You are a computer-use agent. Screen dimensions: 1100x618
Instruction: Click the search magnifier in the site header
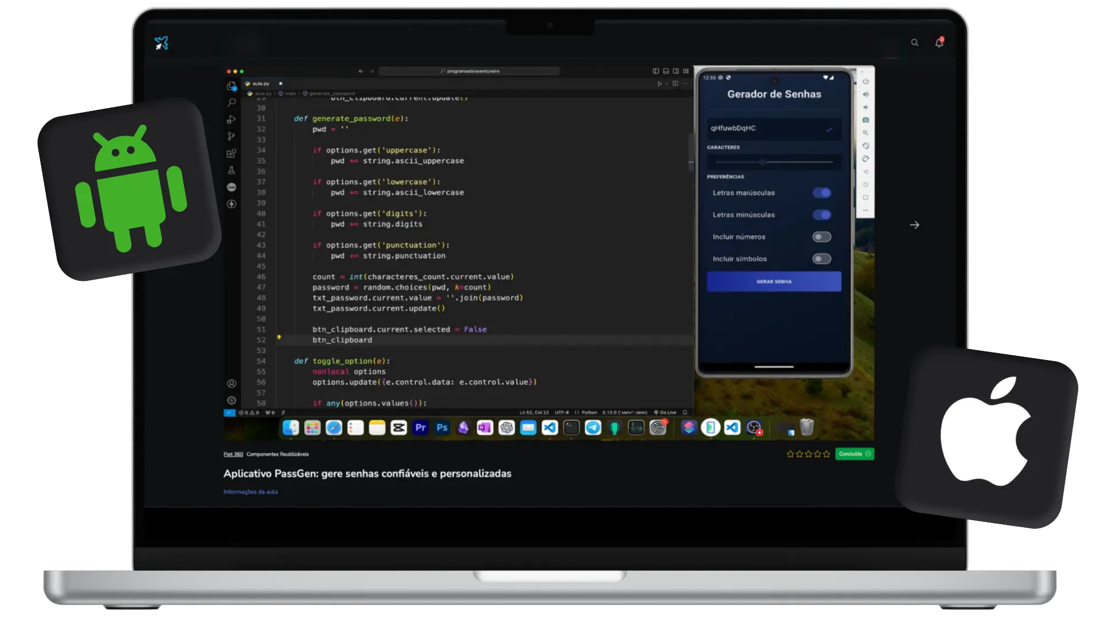point(914,43)
